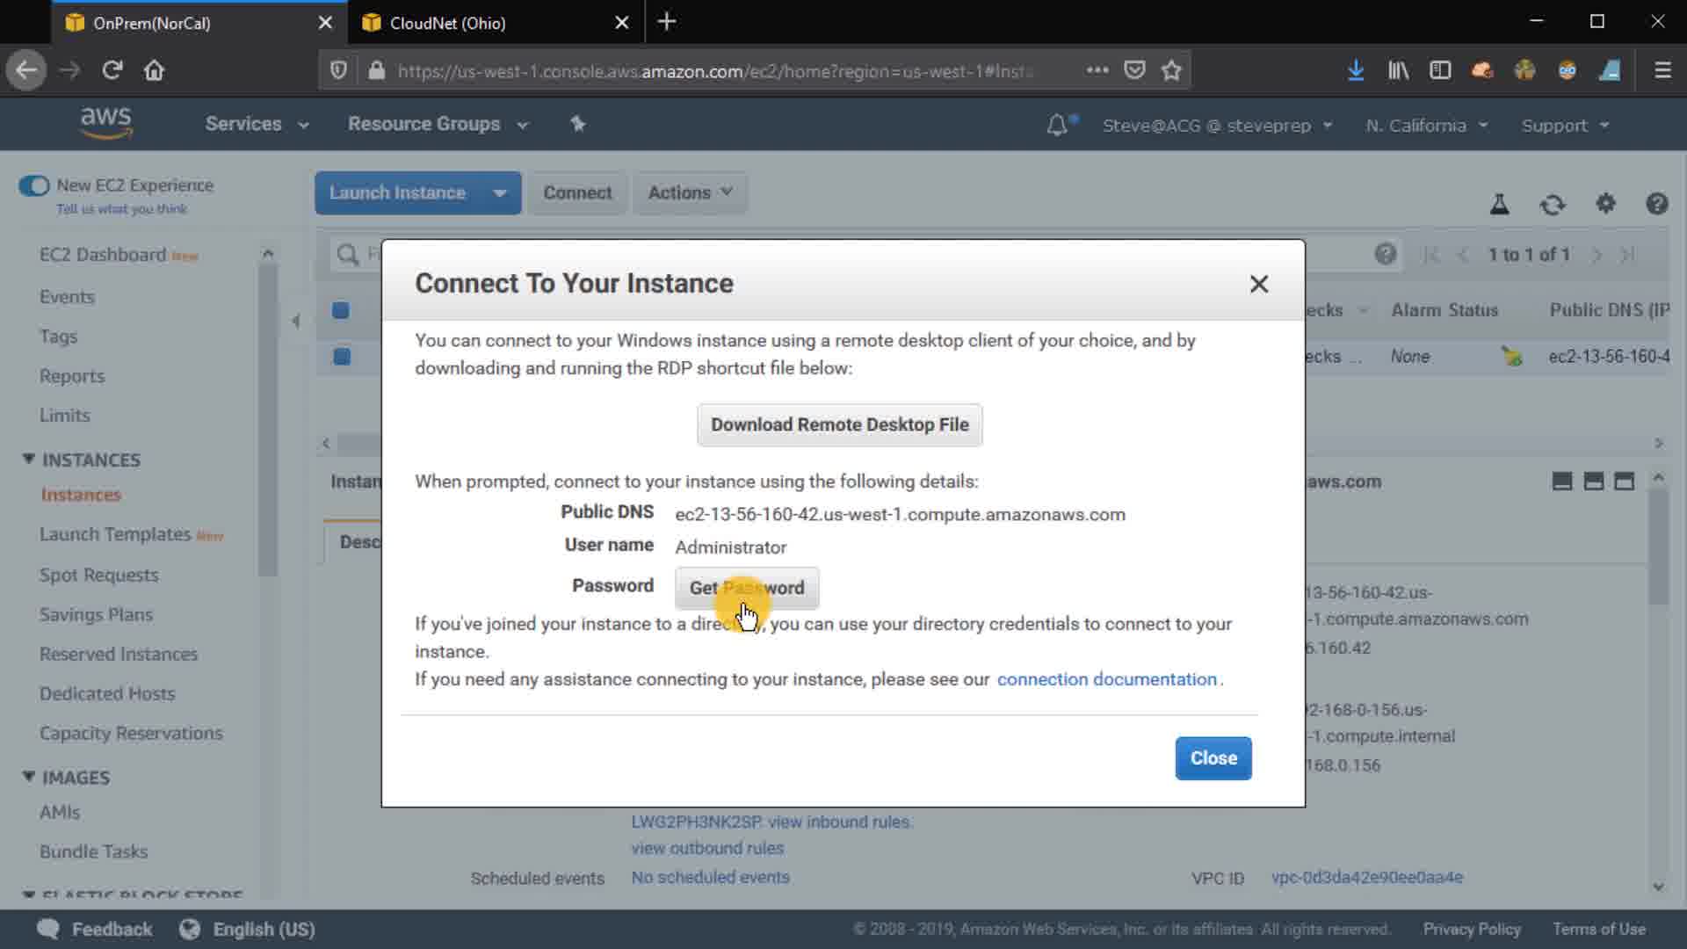1687x949 pixels.
Task: Open the Support menu
Action: pyautogui.click(x=1565, y=126)
